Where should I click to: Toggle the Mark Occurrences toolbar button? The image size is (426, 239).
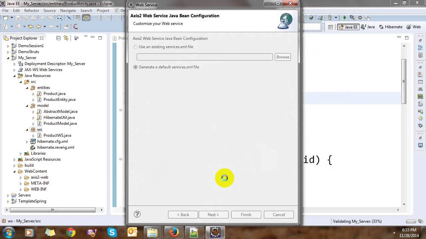pyautogui.click(x=86, y=18)
